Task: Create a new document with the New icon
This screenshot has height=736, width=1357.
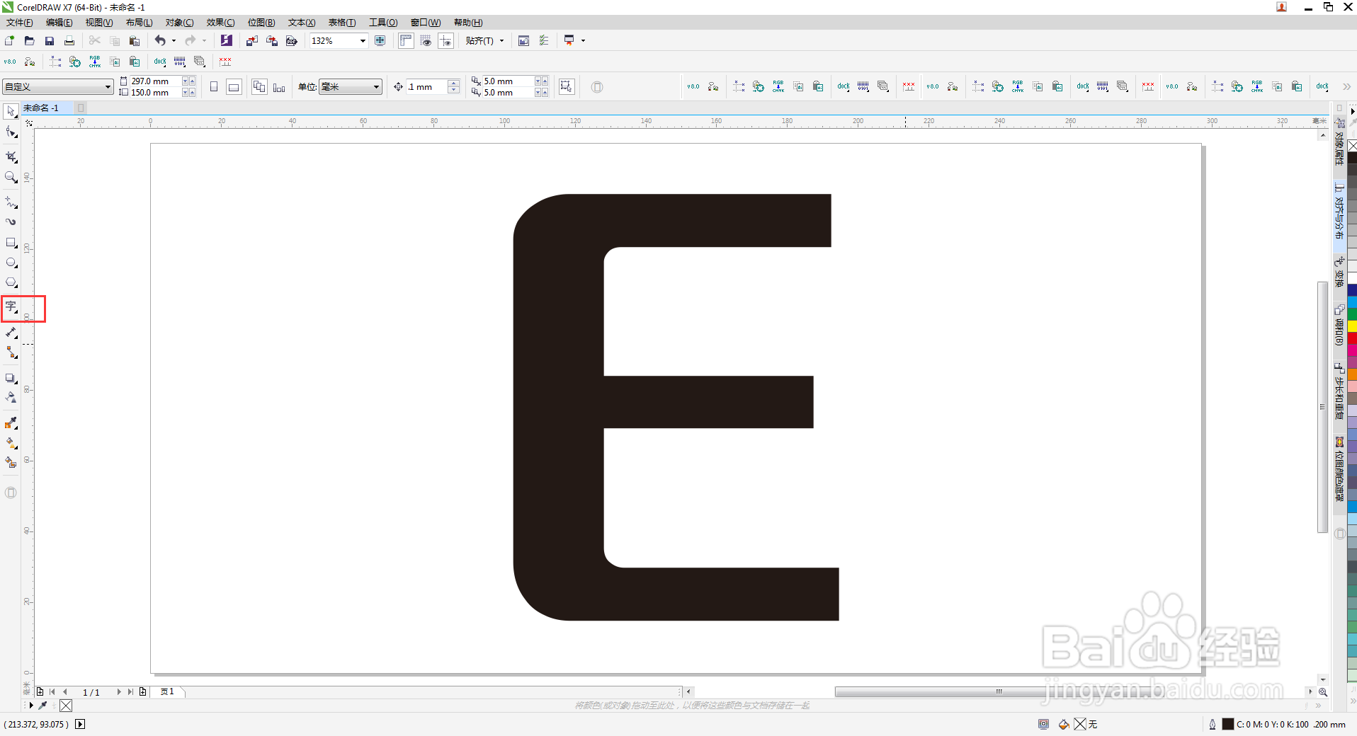Action: (x=10, y=41)
